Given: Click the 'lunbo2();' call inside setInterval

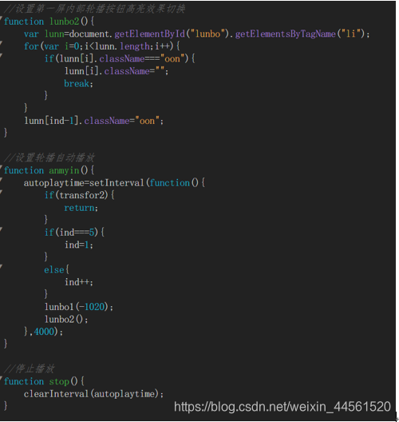Looking at the screenshot, I should point(66,319).
